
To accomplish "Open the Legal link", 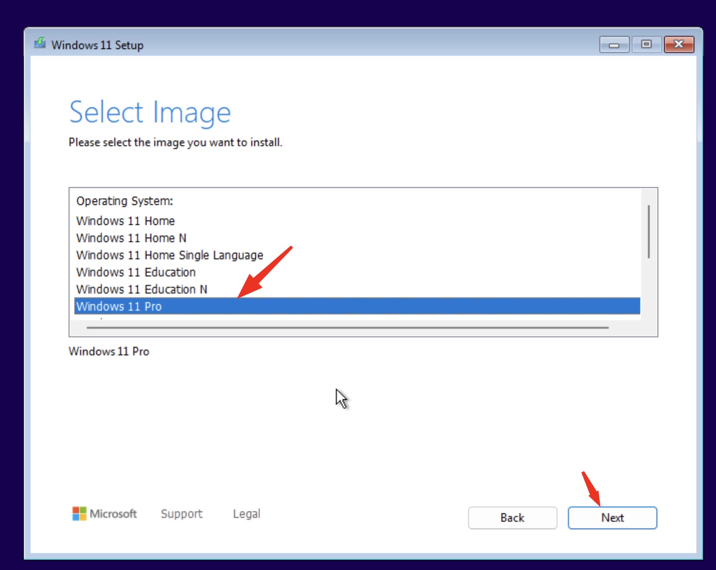I will click(246, 514).
